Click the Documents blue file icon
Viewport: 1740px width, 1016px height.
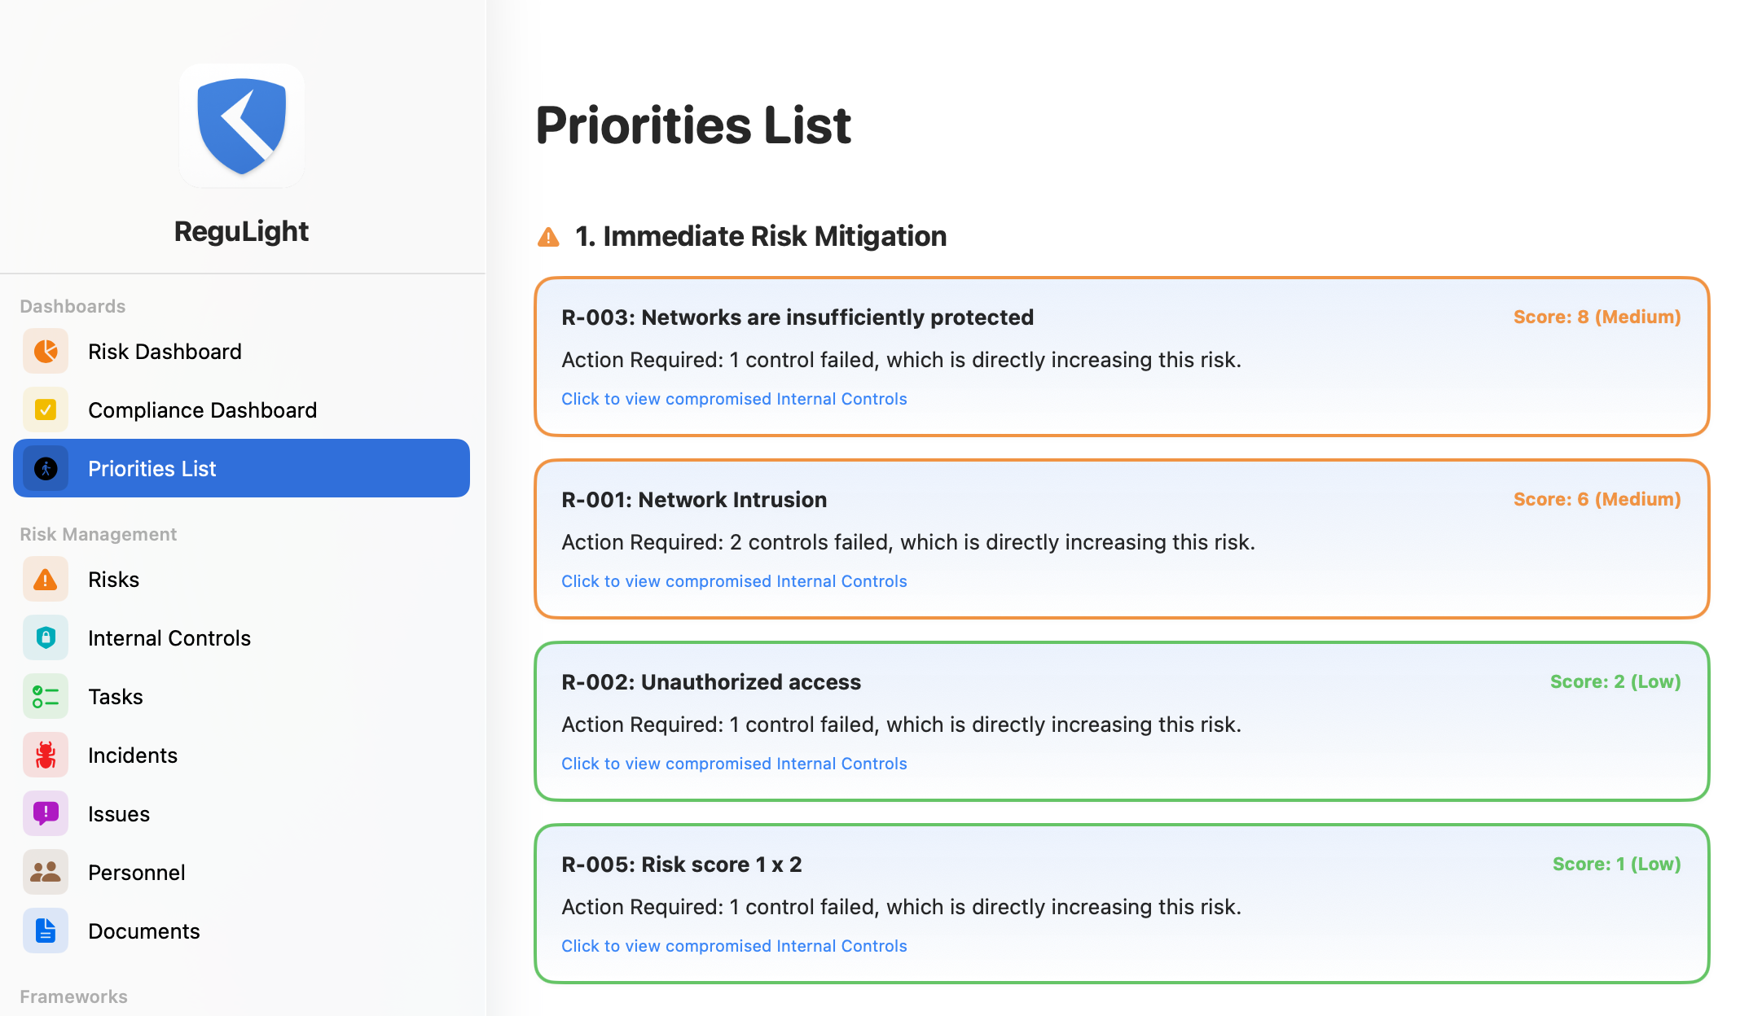pos(46,931)
